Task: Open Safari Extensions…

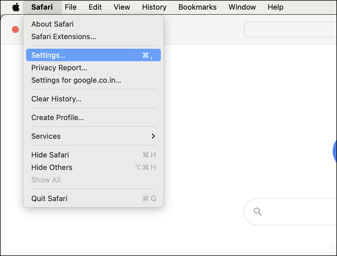Action: (x=93, y=37)
